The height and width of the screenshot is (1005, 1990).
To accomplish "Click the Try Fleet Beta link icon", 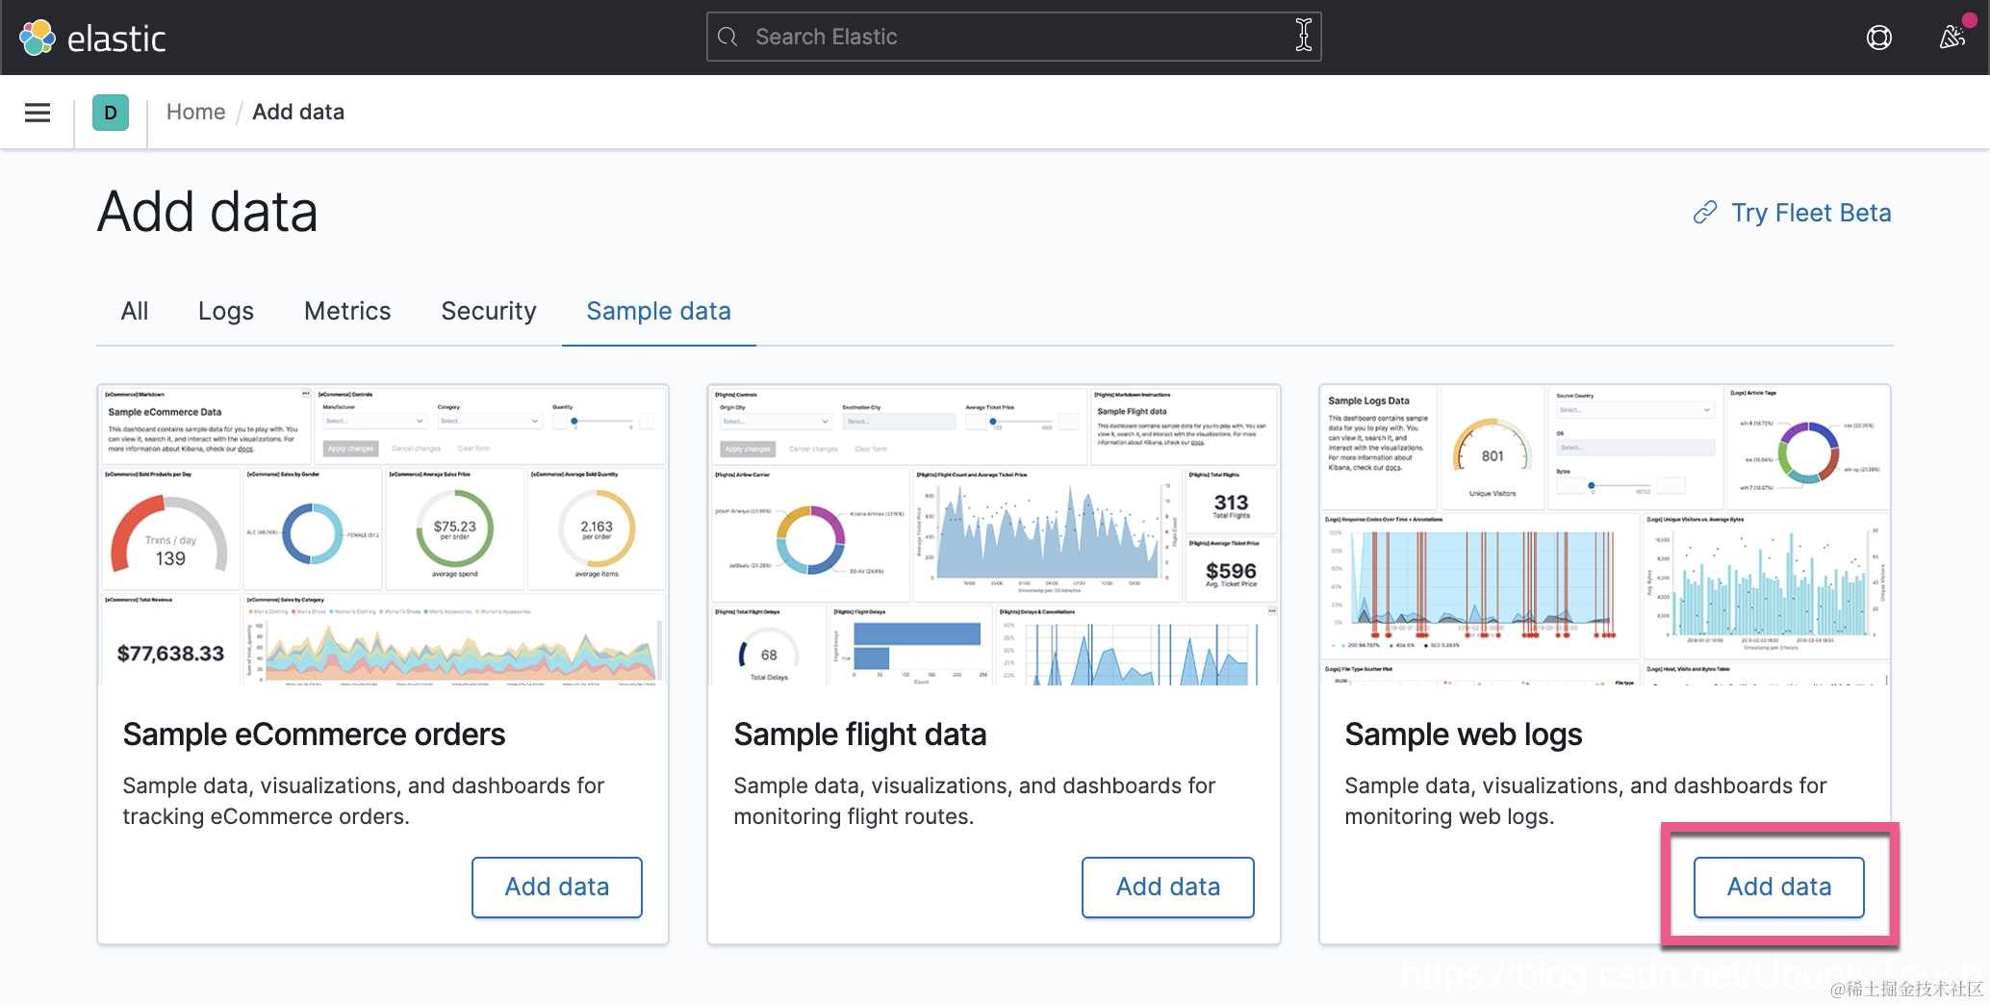I will tap(1705, 213).
